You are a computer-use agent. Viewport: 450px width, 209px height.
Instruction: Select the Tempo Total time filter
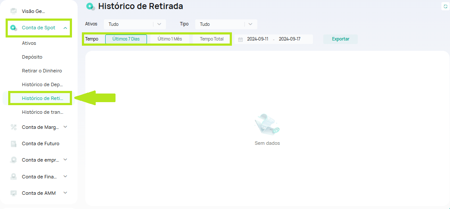[212, 39]
